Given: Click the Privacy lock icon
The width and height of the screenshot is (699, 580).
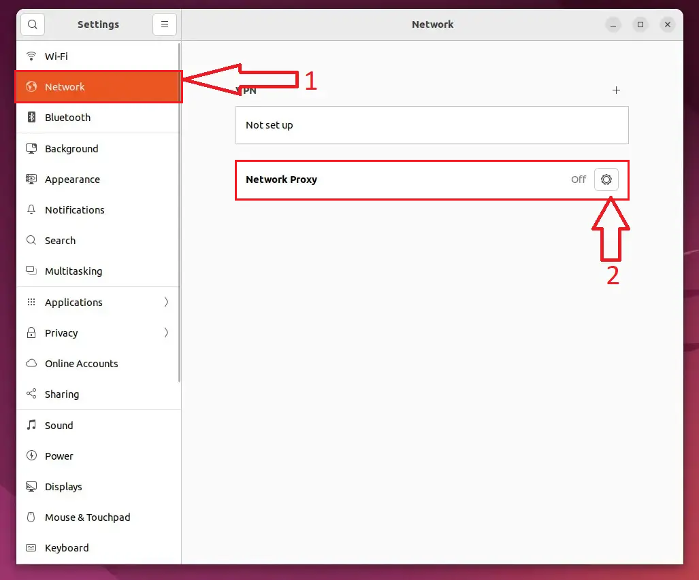Looking at the screenshot, I should [x=31, y=332].
